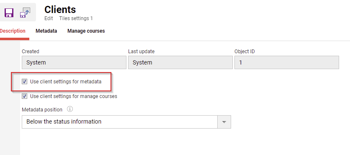Click the 'Use client settings for metadata' label
The image size is (350, 155).
(x=66, y=82)
